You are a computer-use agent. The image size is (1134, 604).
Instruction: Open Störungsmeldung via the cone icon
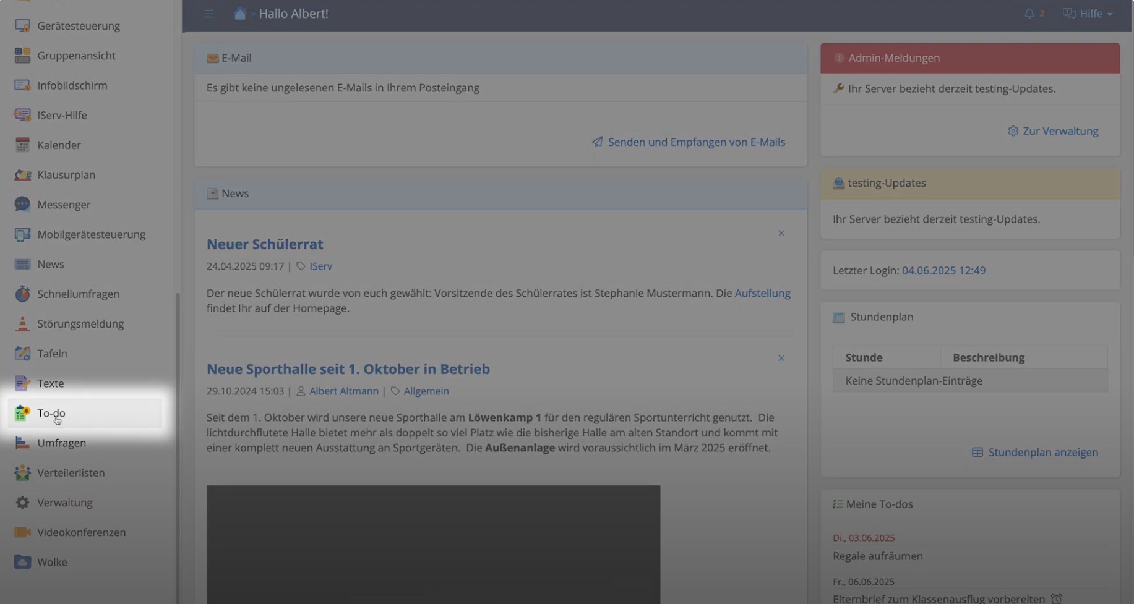click(22, 323)
